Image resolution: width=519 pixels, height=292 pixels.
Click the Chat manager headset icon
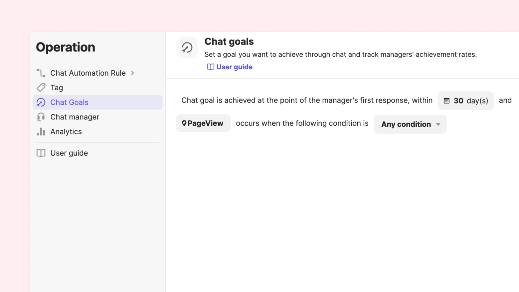[41, 117]
